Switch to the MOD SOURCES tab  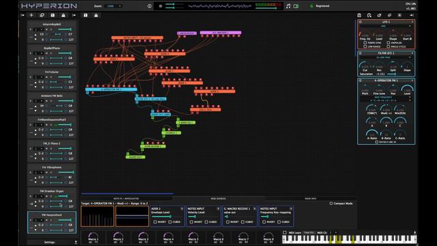pyautogui.click(x=218, y=199)
